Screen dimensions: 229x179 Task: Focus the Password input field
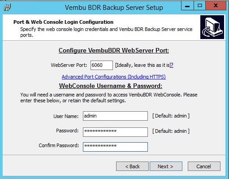(115, 132)
